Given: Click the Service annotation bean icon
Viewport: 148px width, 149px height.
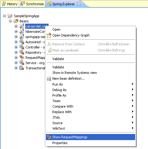Looking at the screenshot, I should tap(22, 63).
